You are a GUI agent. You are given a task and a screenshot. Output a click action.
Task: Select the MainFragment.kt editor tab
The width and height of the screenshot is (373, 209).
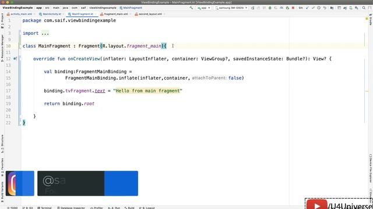[82, 14]
